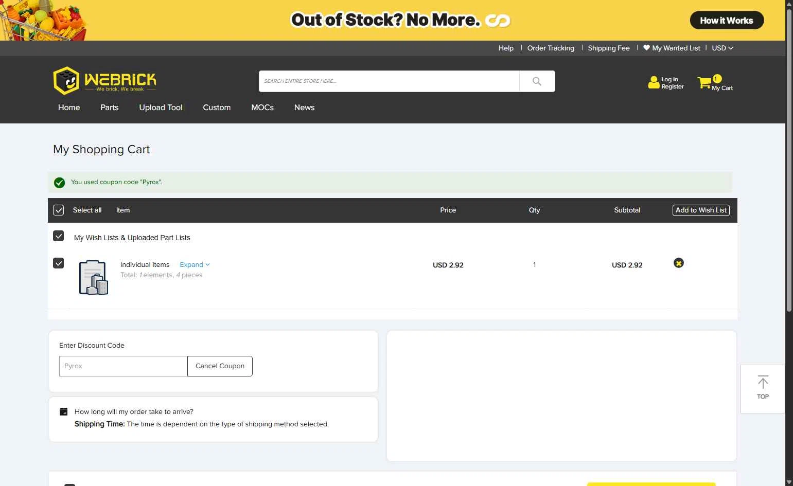
Task: Click the green coupon success checkmark icon
Action: (x=60, y=183)
